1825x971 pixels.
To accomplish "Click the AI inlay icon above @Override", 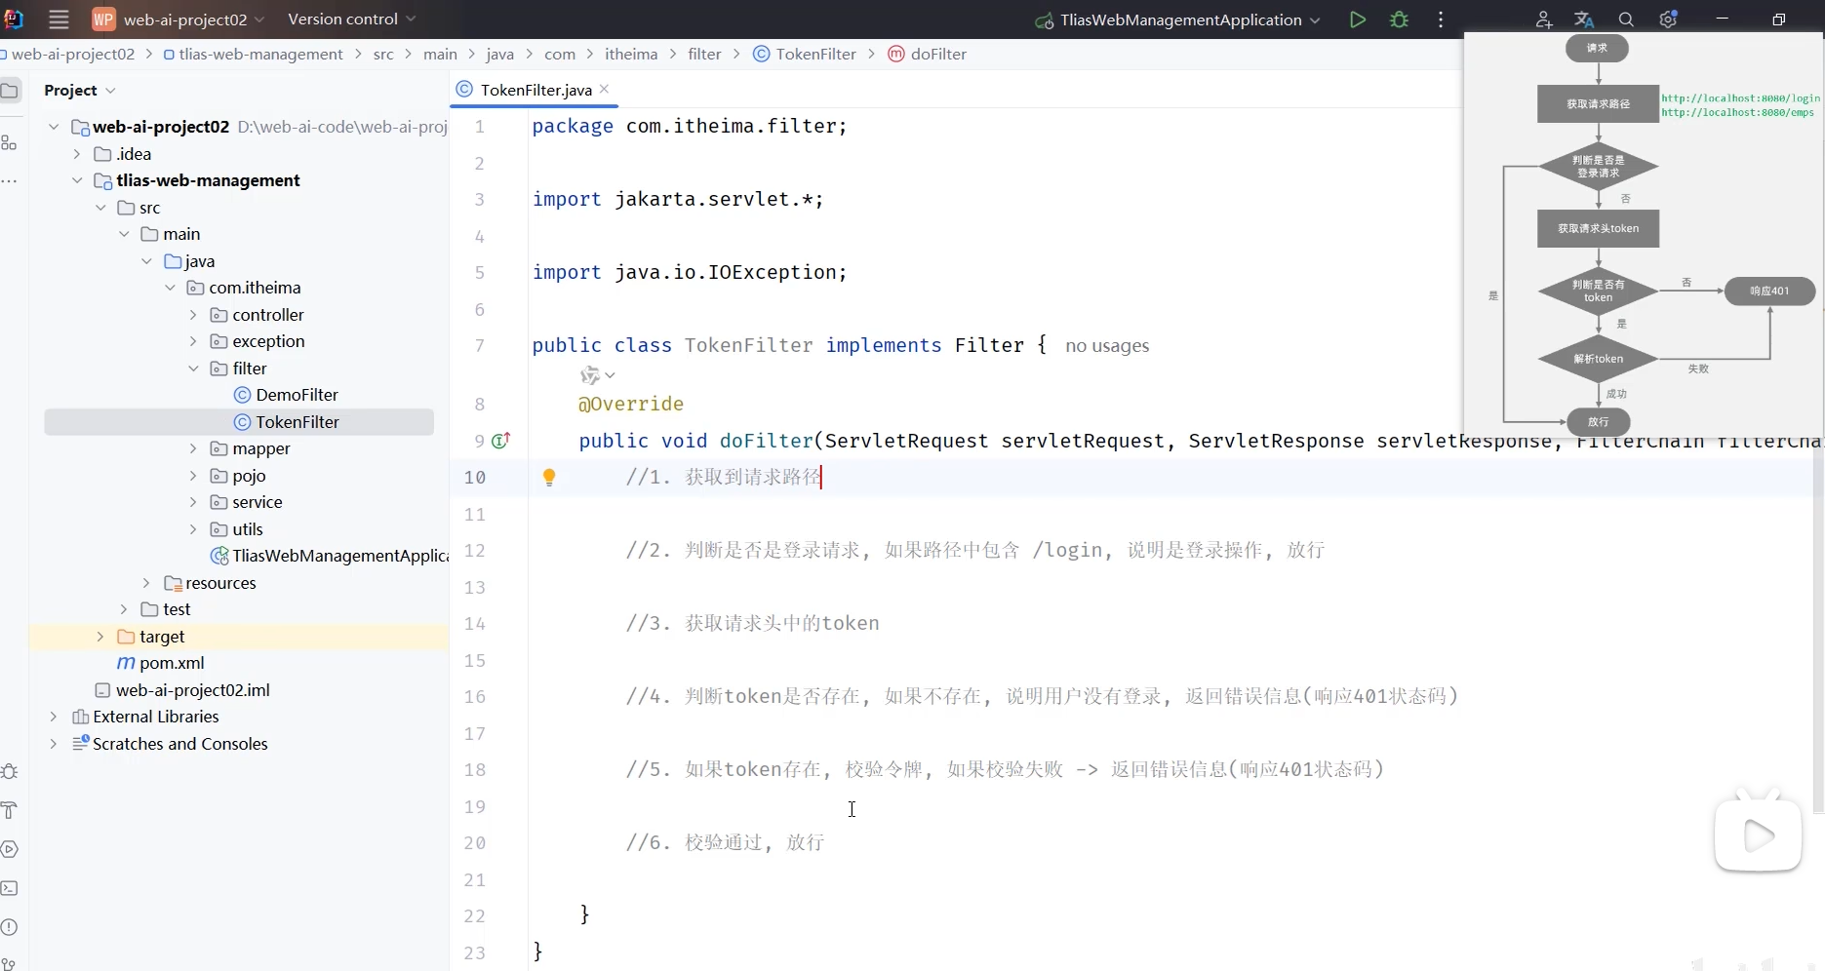I will coord(596,375).
